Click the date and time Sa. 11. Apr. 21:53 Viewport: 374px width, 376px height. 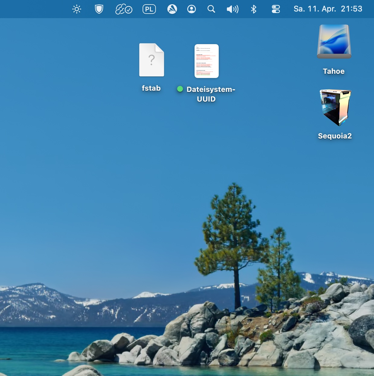coord(328,9)
